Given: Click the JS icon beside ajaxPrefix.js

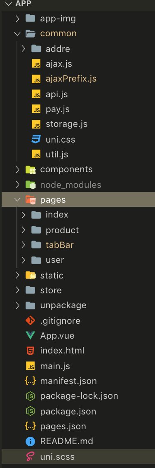Looking at the screenshot, I should [x=36, y=79].
